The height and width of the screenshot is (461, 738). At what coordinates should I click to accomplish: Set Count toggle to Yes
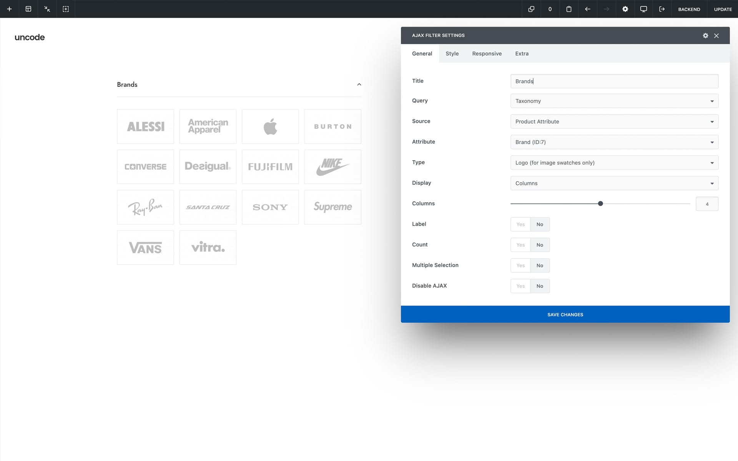520,245
